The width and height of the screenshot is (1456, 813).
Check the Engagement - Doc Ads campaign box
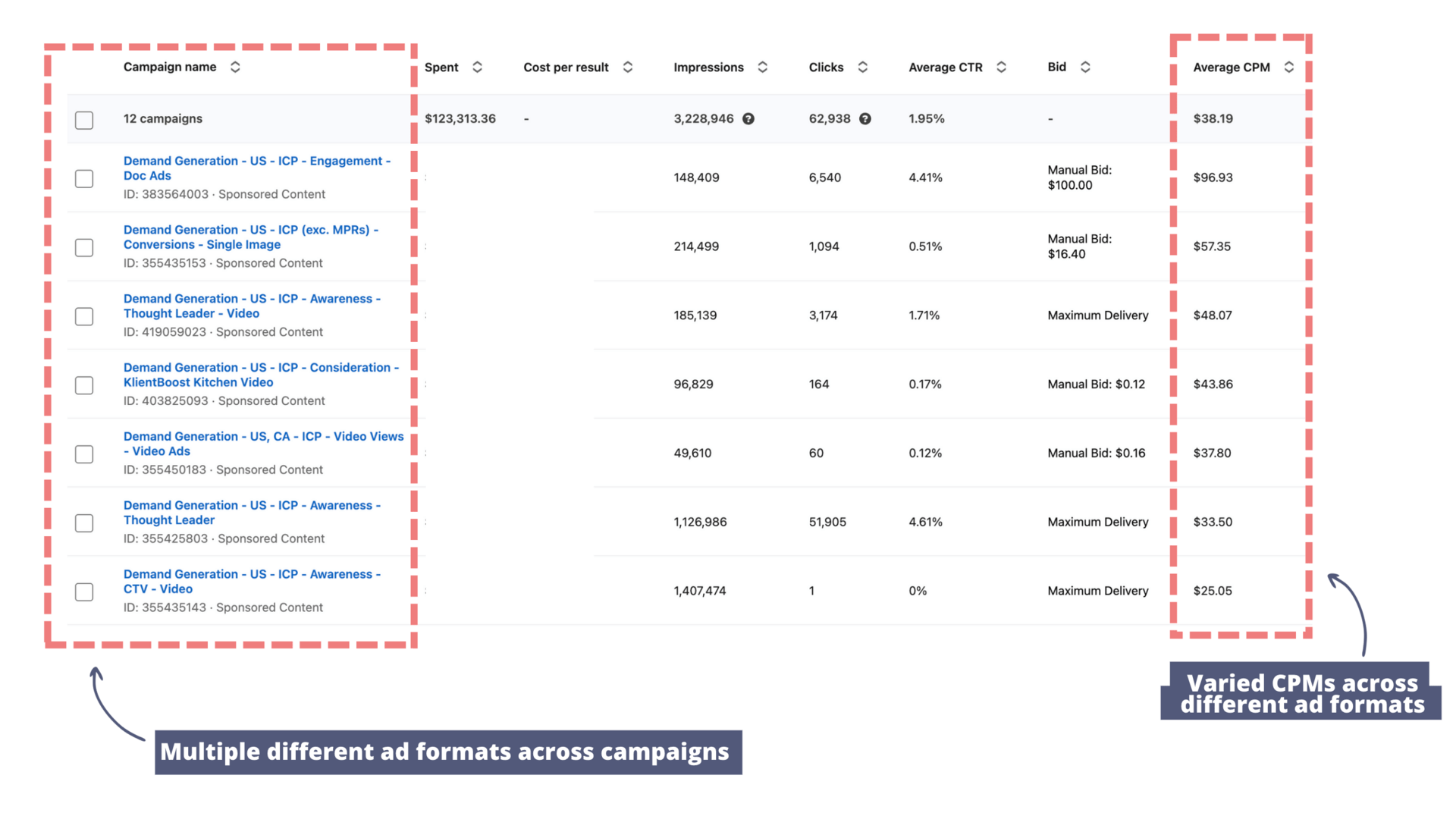[x=84, y=178]
